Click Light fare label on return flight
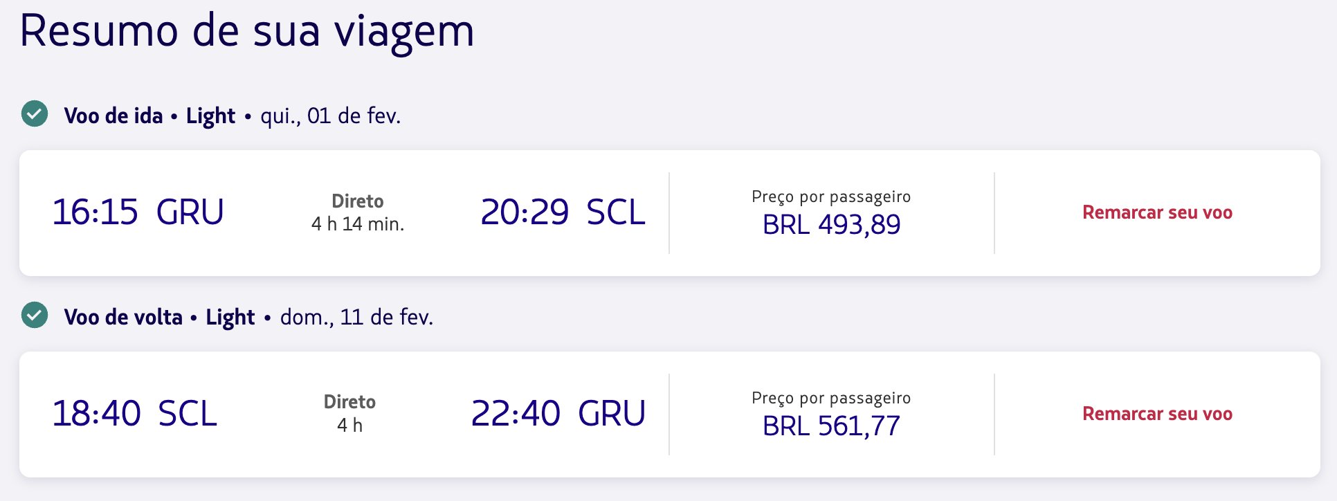Screen dimensions: 1337x501 click(x=230, y=317)
